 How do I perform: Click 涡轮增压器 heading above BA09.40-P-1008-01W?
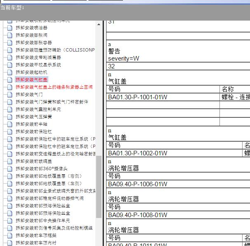tap(124, 199)
